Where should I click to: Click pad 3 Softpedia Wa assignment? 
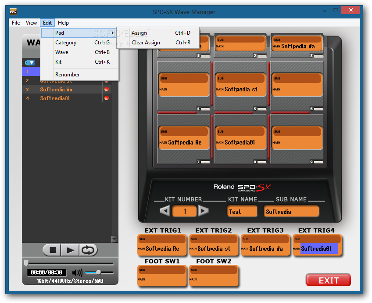(297, 43)
